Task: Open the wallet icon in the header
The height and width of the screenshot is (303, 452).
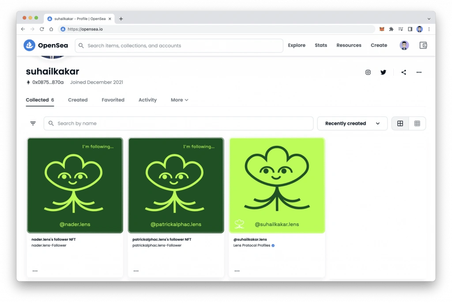Action: click(x=423, y=45)
